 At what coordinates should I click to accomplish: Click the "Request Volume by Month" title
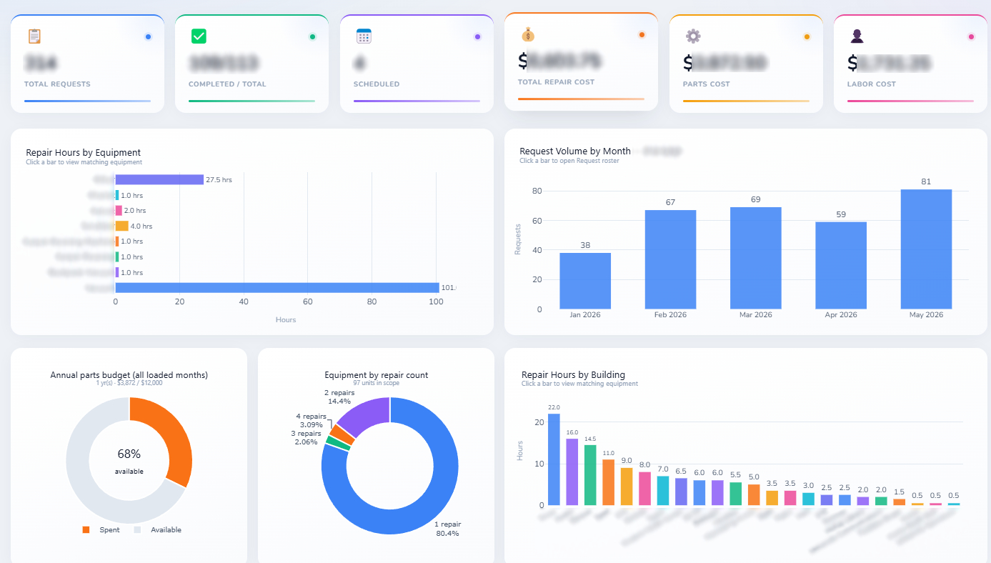click(x=575, y=151)
